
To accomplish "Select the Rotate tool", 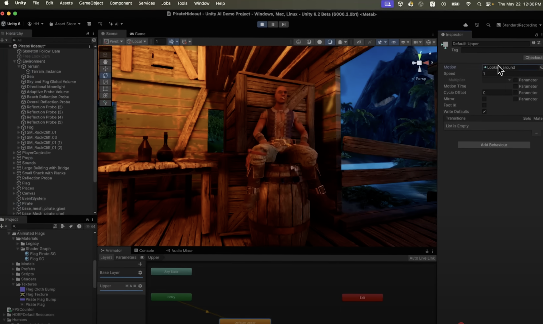I will [x=105, y=75].
